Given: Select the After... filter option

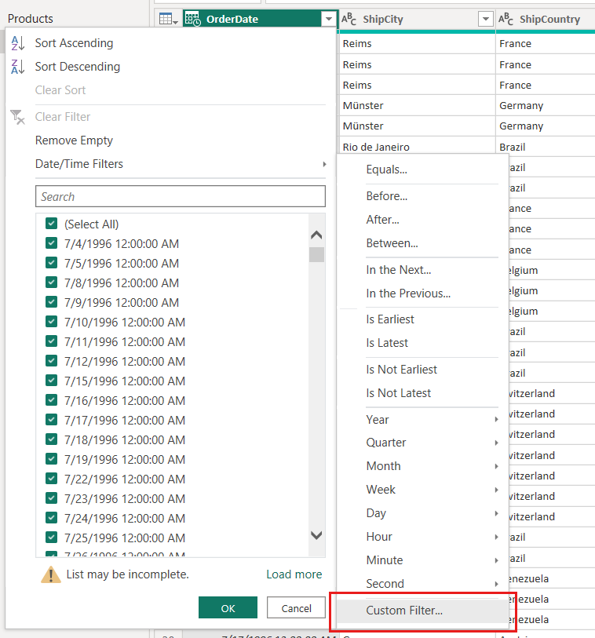Looking at the screenshot, I should coord(382,220).
